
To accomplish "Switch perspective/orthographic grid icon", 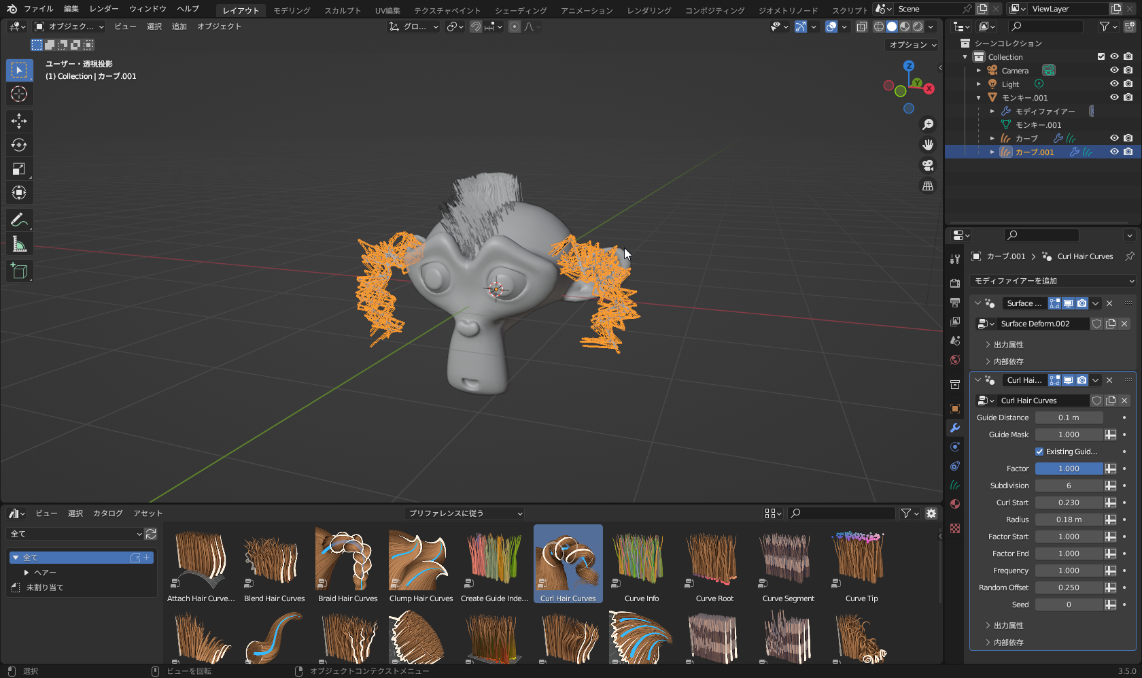I will pyautogui.click(x=928, y=186).
